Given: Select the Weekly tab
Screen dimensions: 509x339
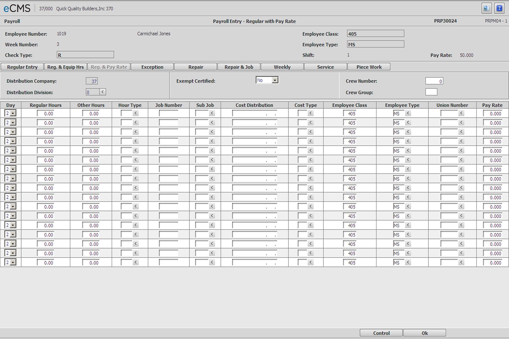Looking at the screenshot, I should click(282, 67).
